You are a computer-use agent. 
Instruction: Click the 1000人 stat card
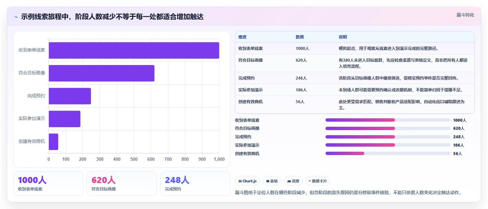click(48, 183)
